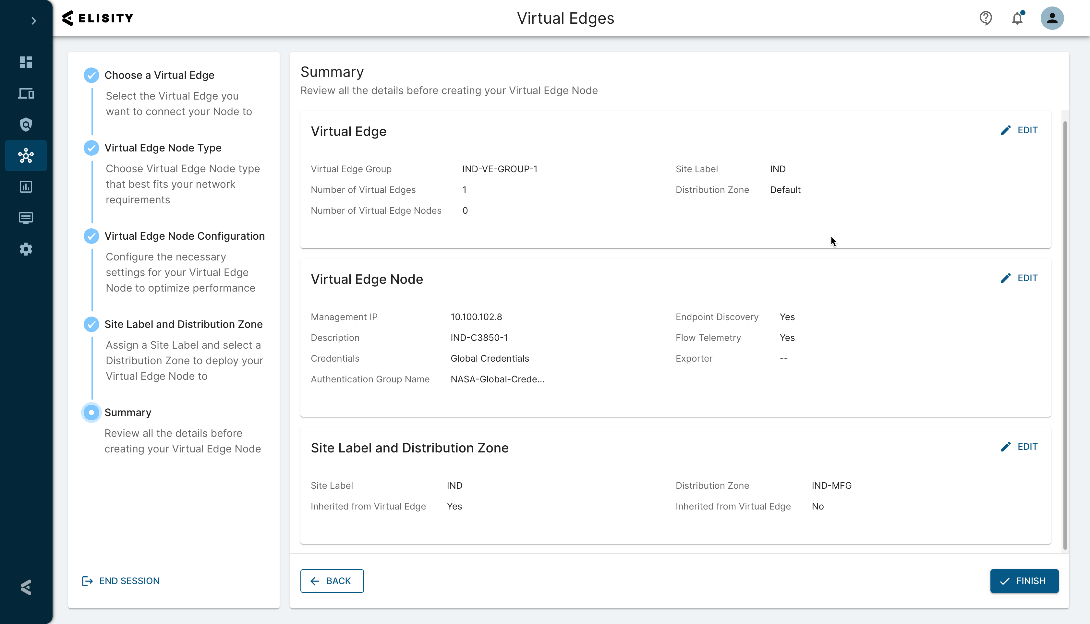Image resolution: width=1090 pixels, height=624 pixels.
Task: Open the Dashboard icon in sidebar
Action: (26, 62)
